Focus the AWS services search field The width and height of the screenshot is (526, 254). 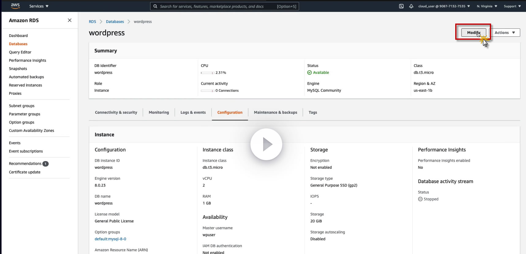tap(224, 6)
